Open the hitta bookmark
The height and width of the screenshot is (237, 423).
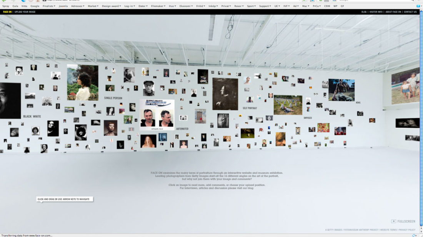[x=24, y=6]
